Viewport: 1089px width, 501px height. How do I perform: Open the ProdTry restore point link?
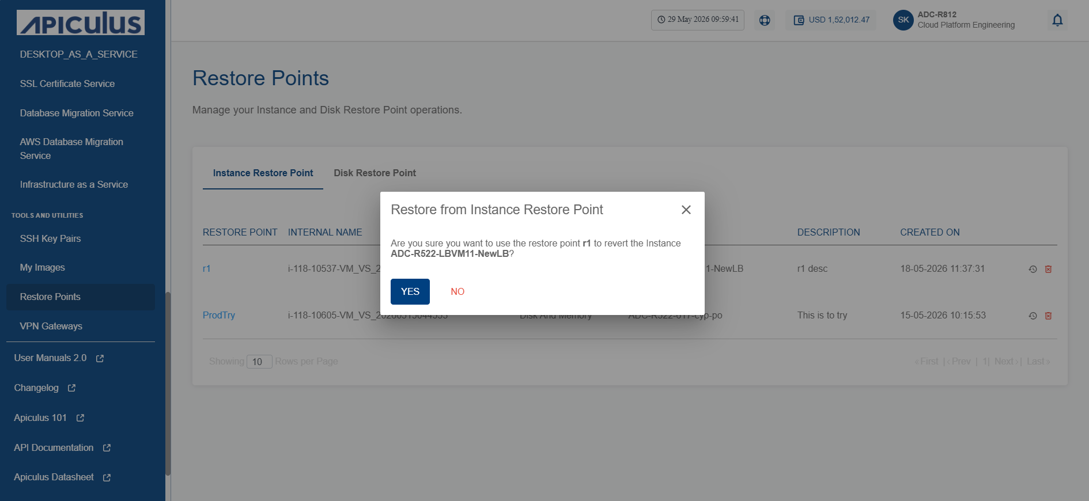pos(219,315)
